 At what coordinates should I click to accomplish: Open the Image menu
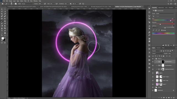(11, 1)
